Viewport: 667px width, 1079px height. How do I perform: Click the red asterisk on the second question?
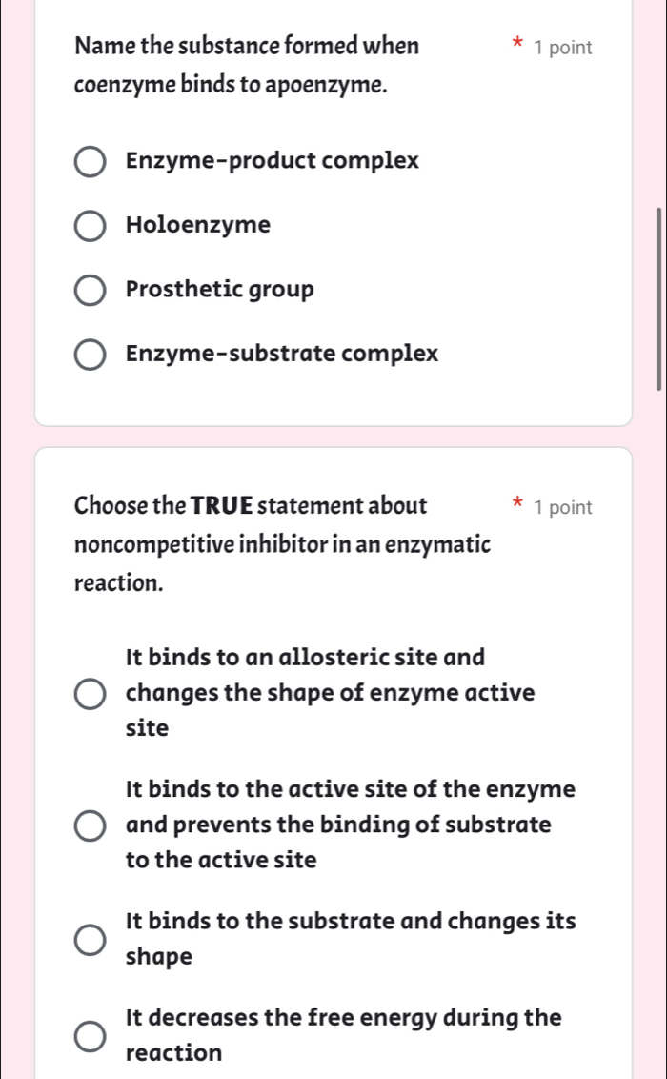coord(517,504)
